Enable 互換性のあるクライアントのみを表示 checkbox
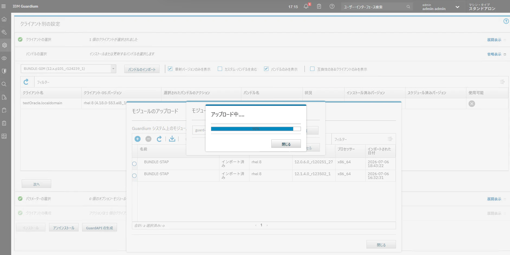The height and width of the screenshot is (255, 510). click(312, 69)
